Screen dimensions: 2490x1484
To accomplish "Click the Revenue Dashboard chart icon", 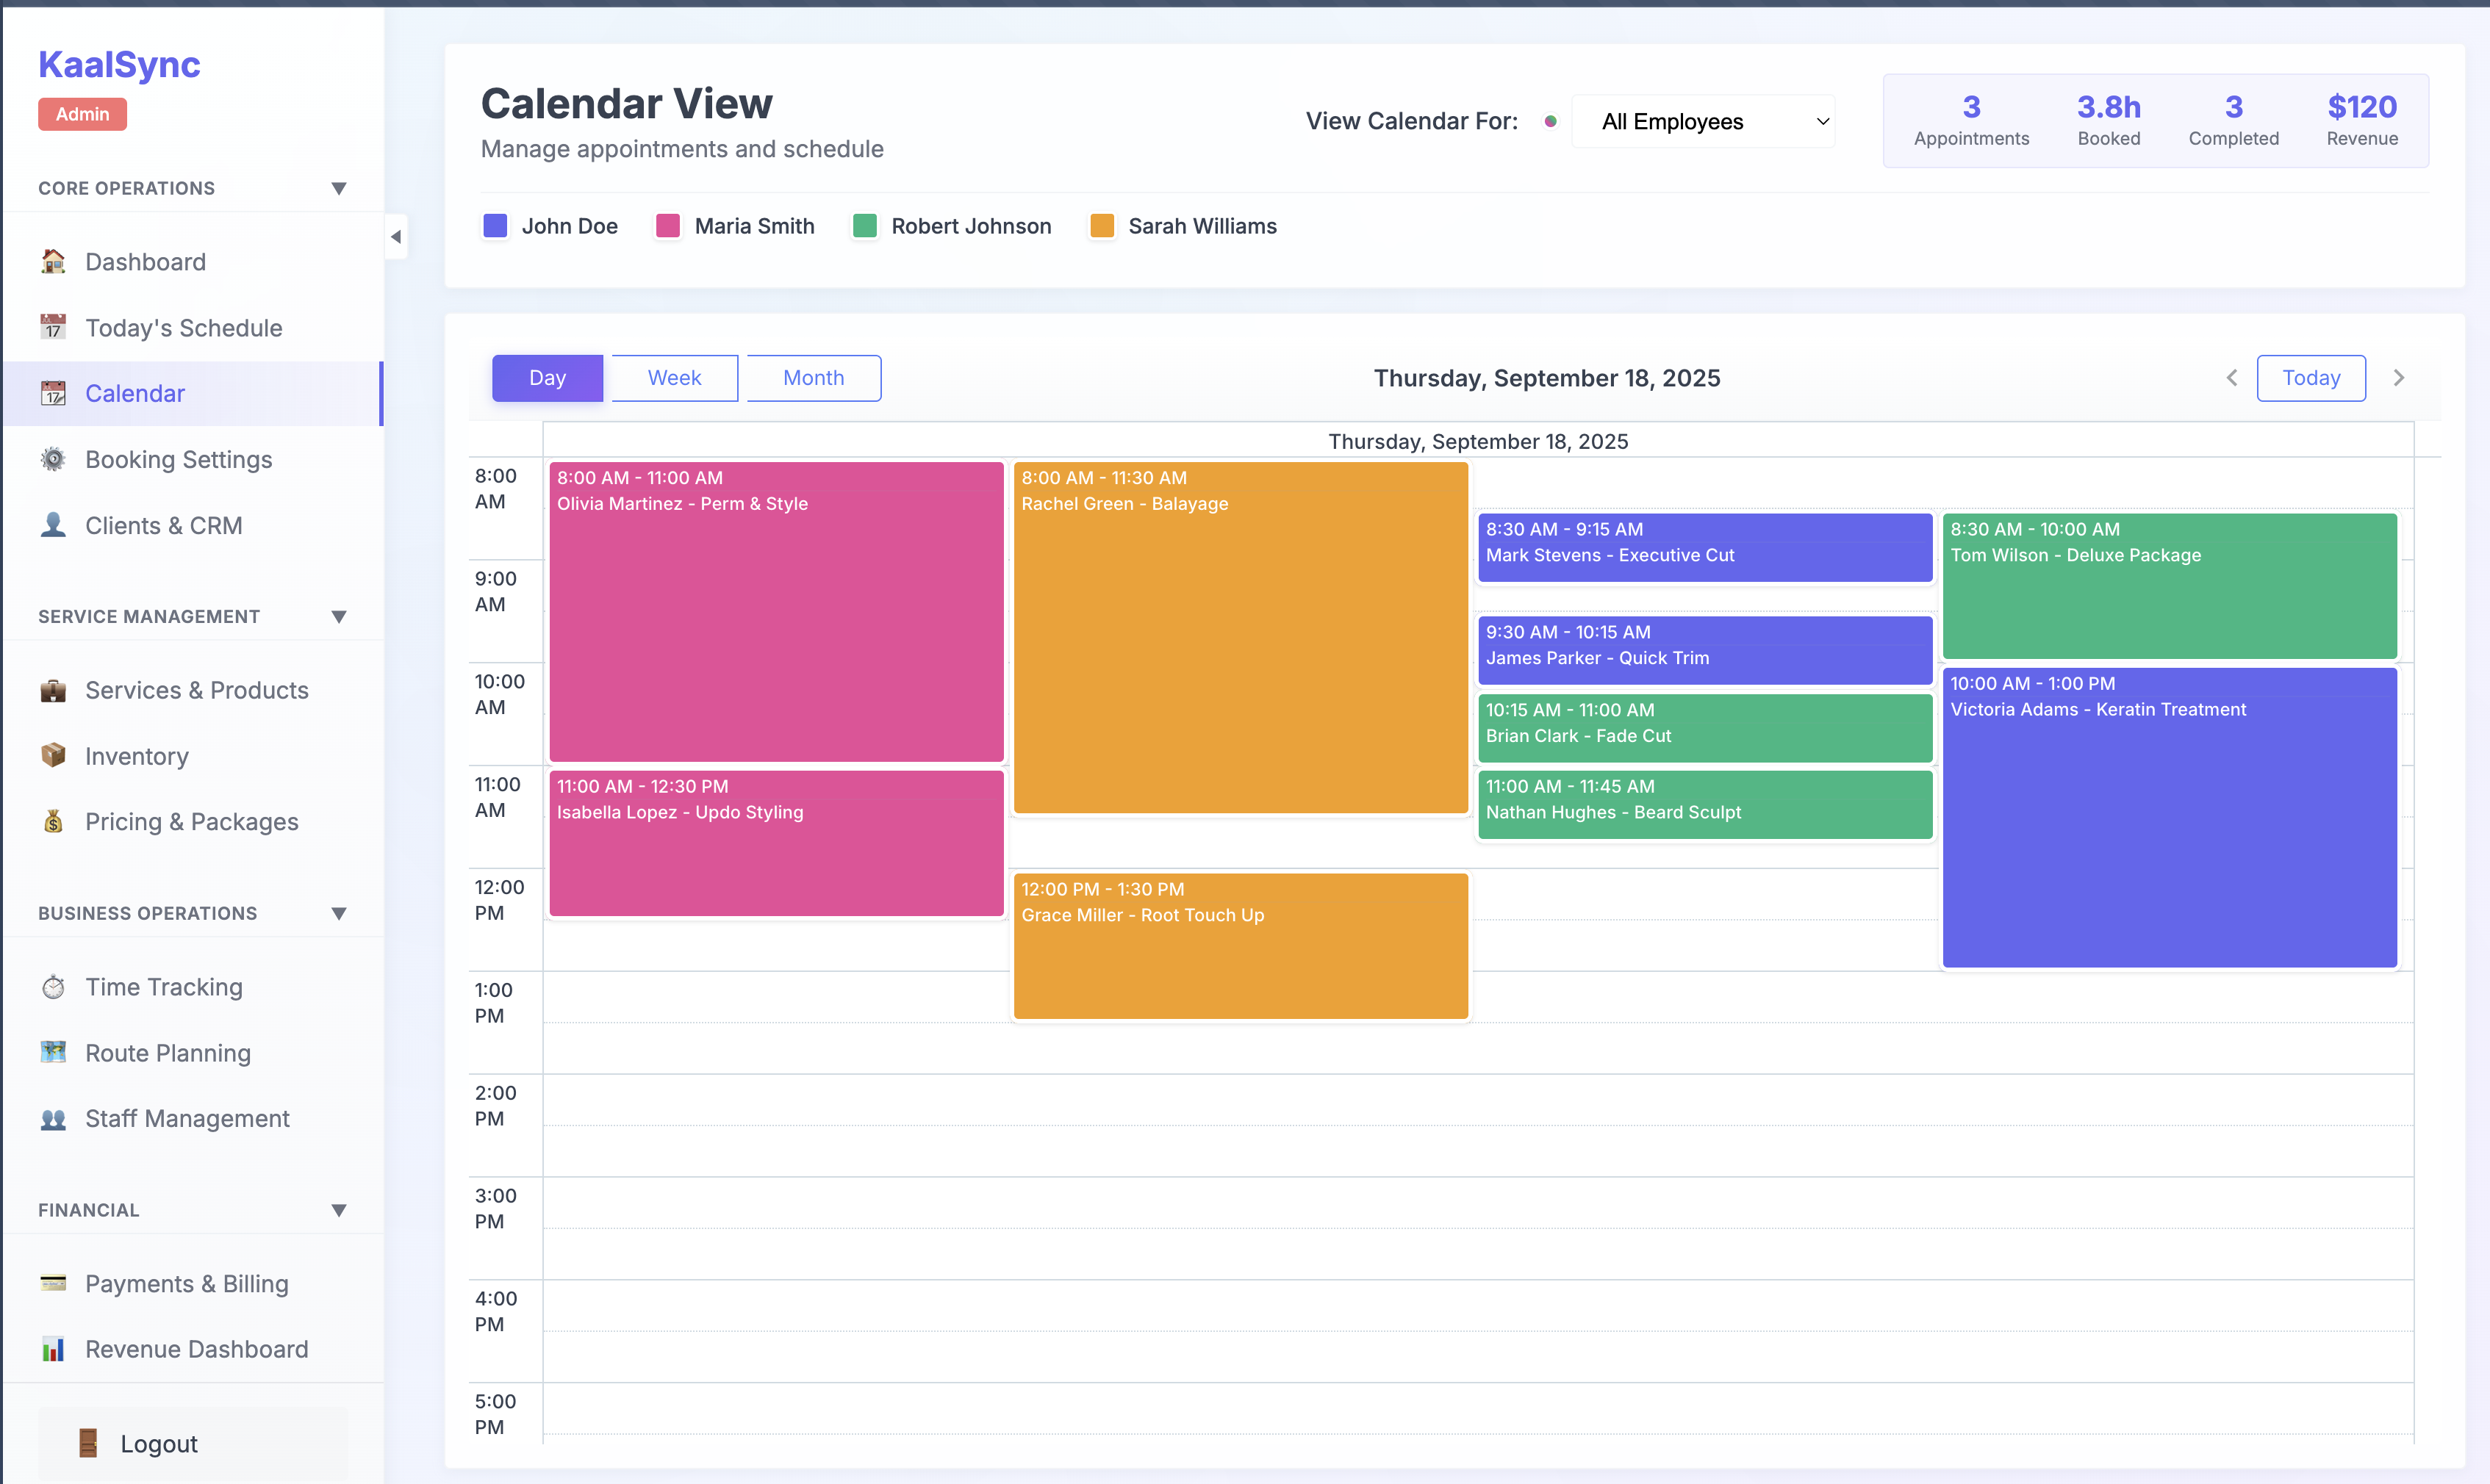I will [x=53, y=1348].
